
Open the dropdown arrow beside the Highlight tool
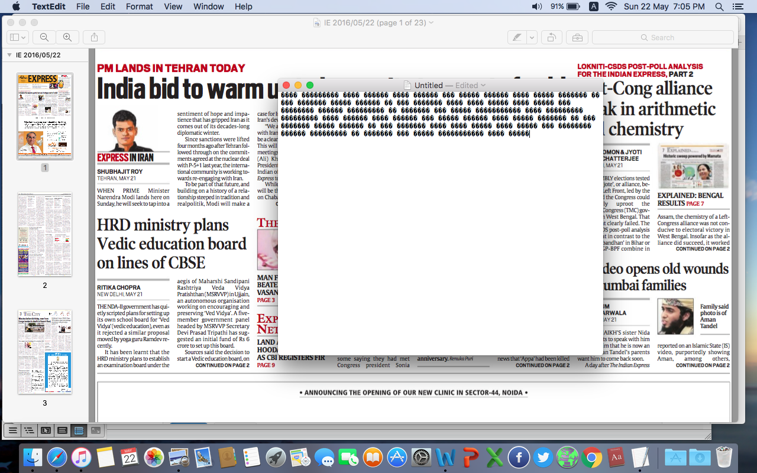532,37
